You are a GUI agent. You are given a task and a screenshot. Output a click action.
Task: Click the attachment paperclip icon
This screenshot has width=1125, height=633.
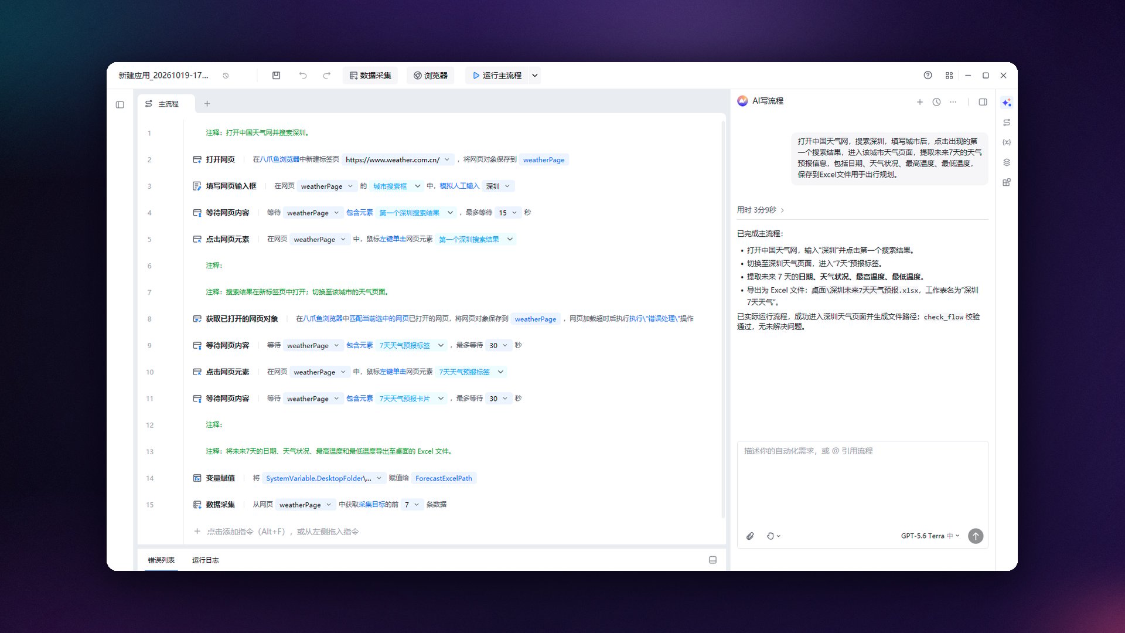pos(750,536)
